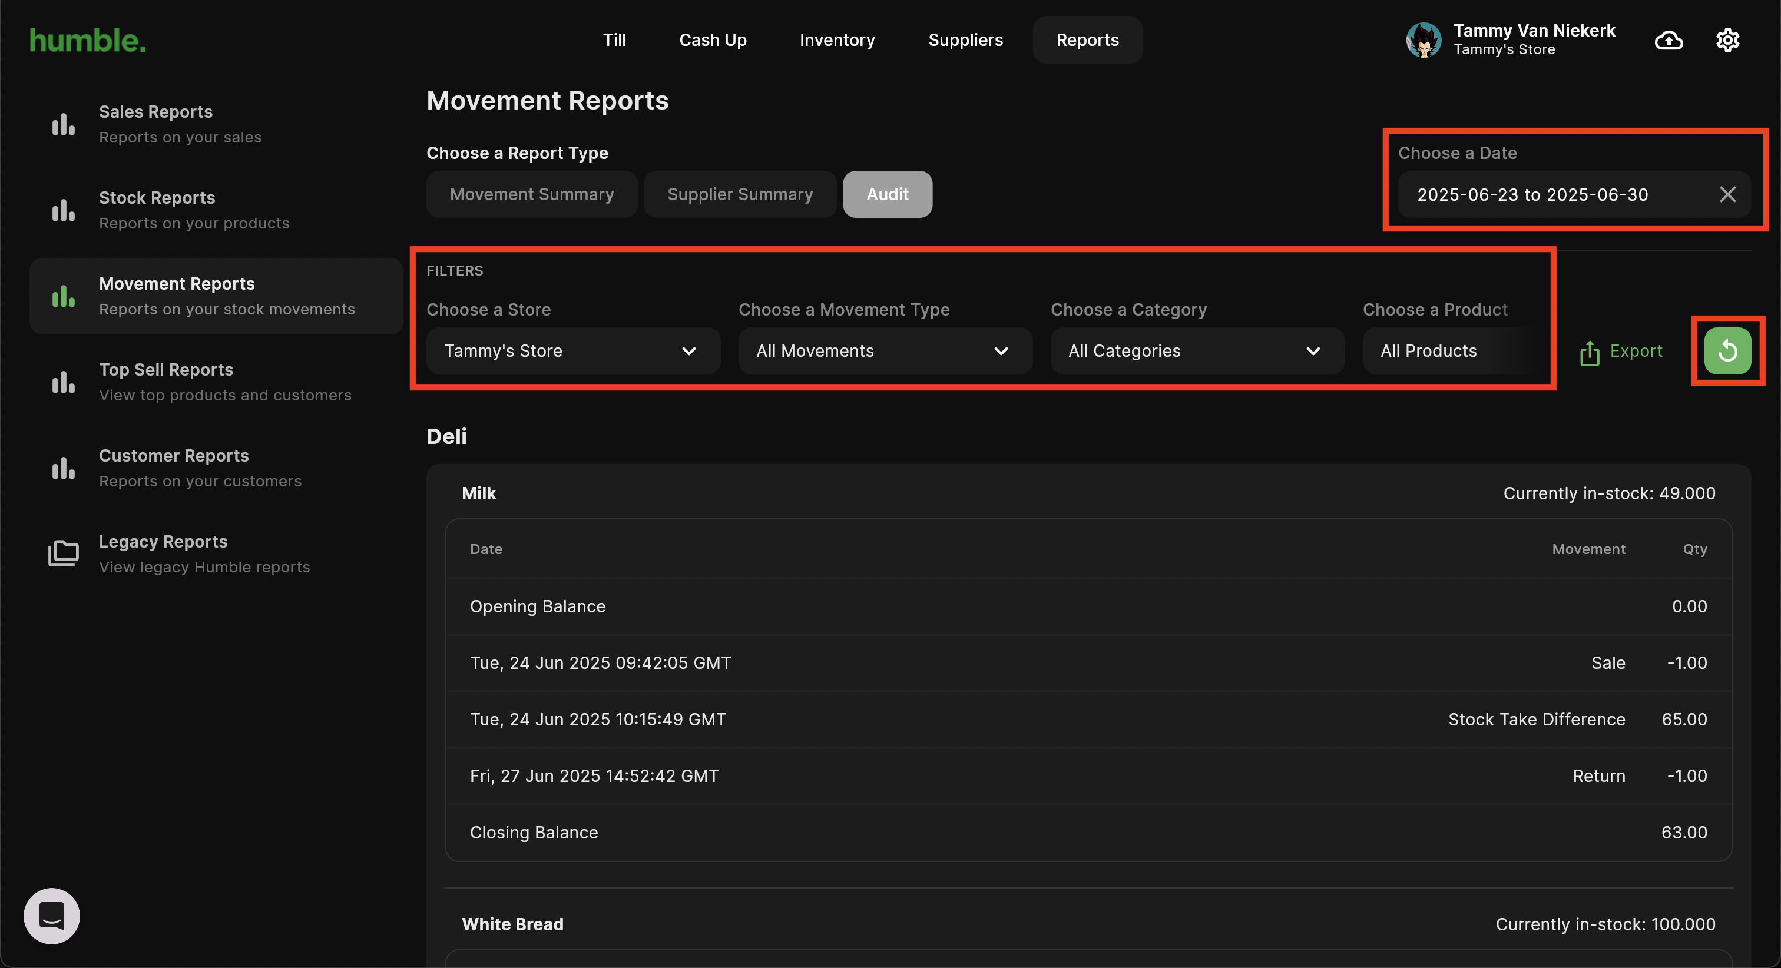The height and width of the screenshot is (968, 1781).
Task: Click Currently in-stock: 49.000
Action: (1609, 493)
